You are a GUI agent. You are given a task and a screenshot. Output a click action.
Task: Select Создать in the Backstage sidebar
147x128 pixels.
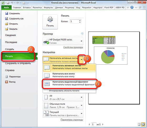pos(9,49)
